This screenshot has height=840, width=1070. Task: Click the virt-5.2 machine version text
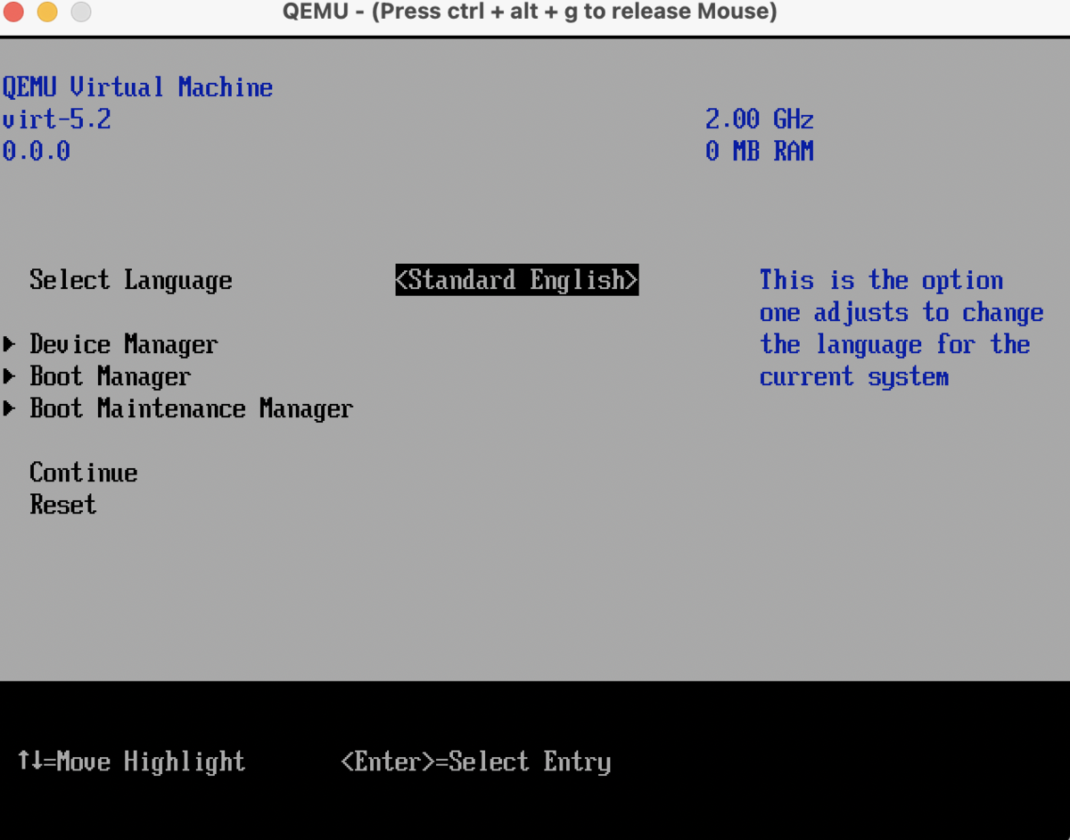pos(57,119)
